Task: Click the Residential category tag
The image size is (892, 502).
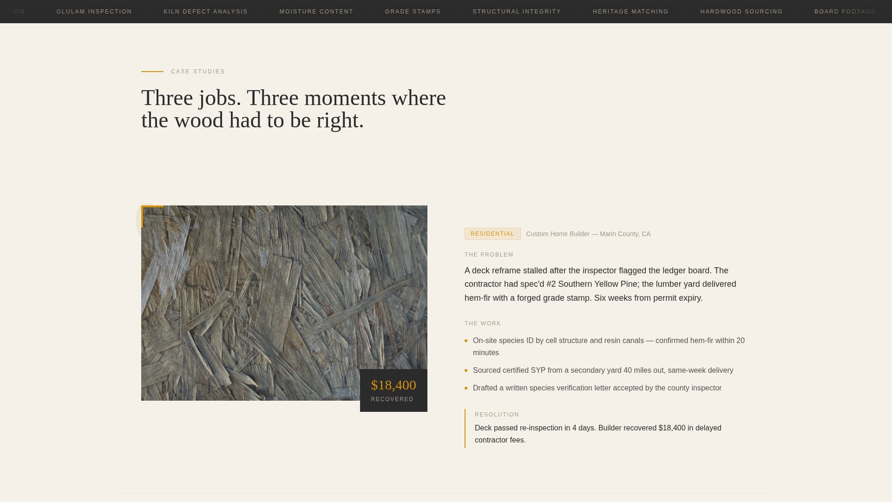Action: (492, 234)
